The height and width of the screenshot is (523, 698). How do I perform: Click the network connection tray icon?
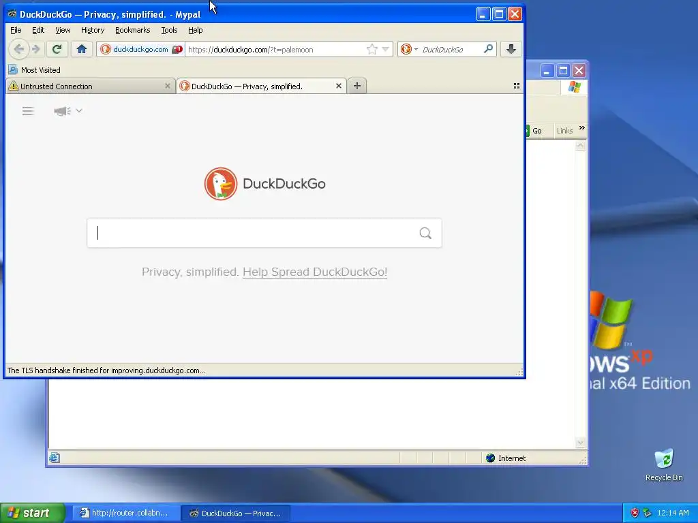(x=648, y=513)
